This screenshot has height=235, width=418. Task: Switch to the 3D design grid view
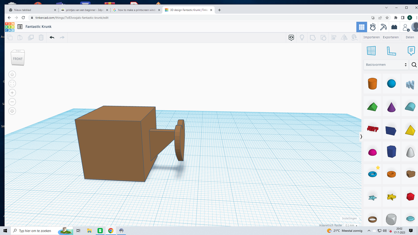point(362,27)
